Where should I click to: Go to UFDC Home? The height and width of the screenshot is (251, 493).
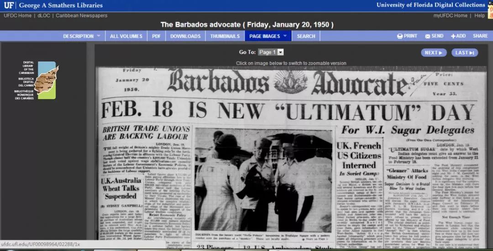[18, 16]
